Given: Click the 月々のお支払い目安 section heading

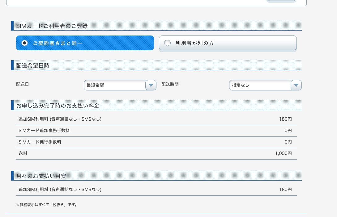Looking at the screenshot, I should coord(41,176).
